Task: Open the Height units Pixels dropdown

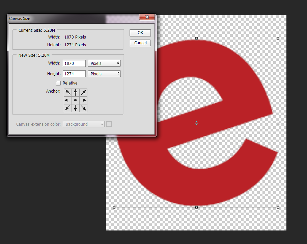Action: pos(104,74)
